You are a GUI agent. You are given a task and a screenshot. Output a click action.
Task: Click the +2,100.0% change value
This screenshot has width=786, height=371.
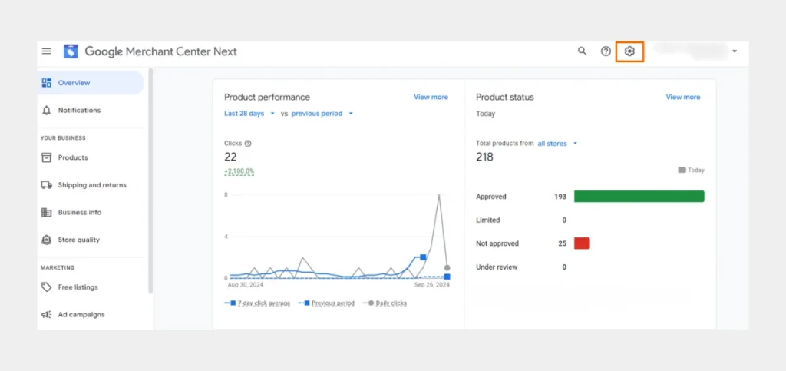pyautogui.click(x=239, y=171)
